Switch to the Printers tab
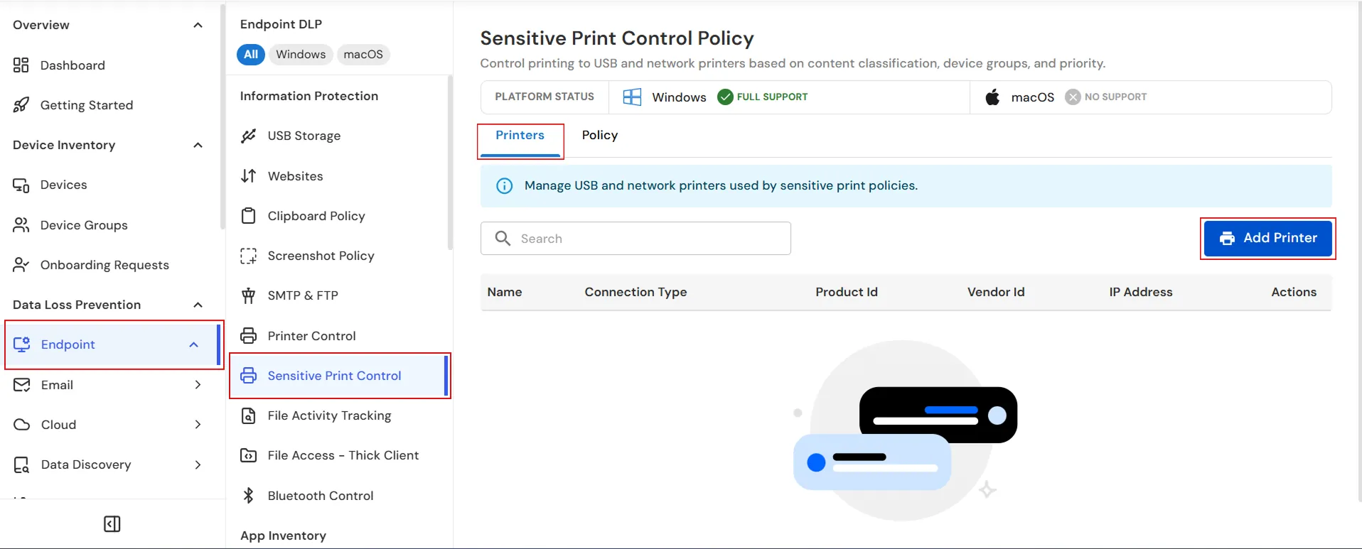This screenshot has width=1362, height=549. (520, 136)
